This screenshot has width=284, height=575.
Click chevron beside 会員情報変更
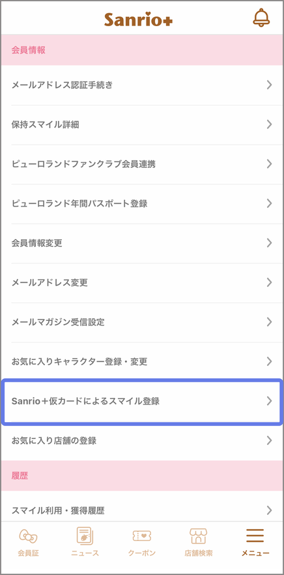(270, 243)
